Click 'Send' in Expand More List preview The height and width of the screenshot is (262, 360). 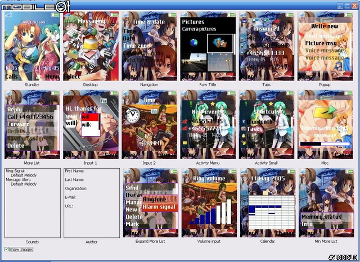click(132, 188)
